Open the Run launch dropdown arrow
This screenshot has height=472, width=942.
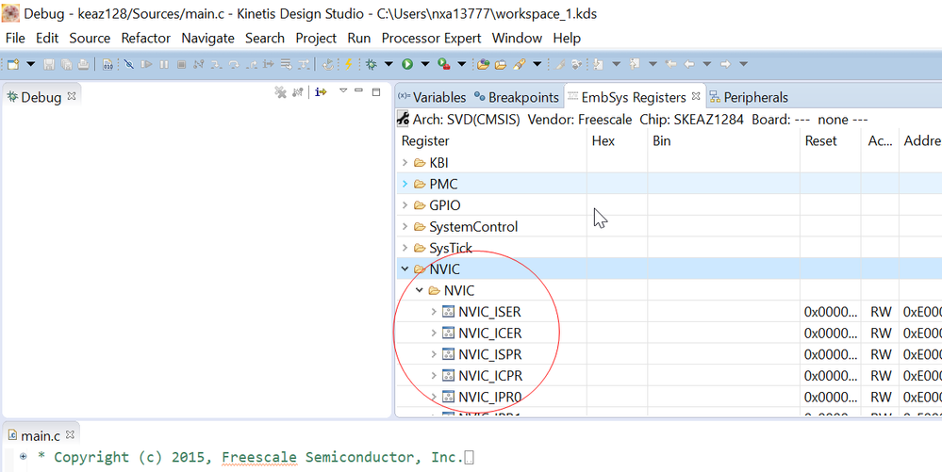tap(425, 64)
